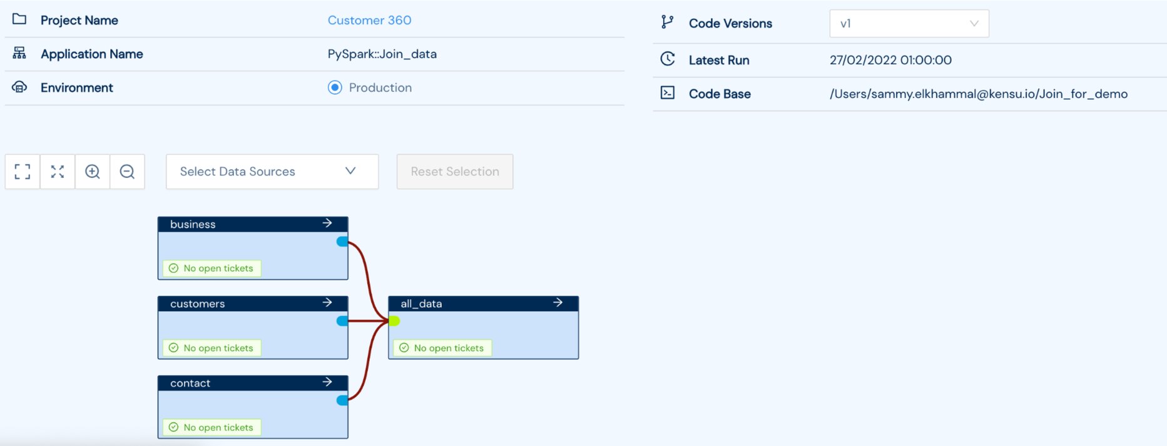Viewport: 1167px width, 446px height.
Task: Click the terminal icon beside Code Base
Action: point(667,92)
